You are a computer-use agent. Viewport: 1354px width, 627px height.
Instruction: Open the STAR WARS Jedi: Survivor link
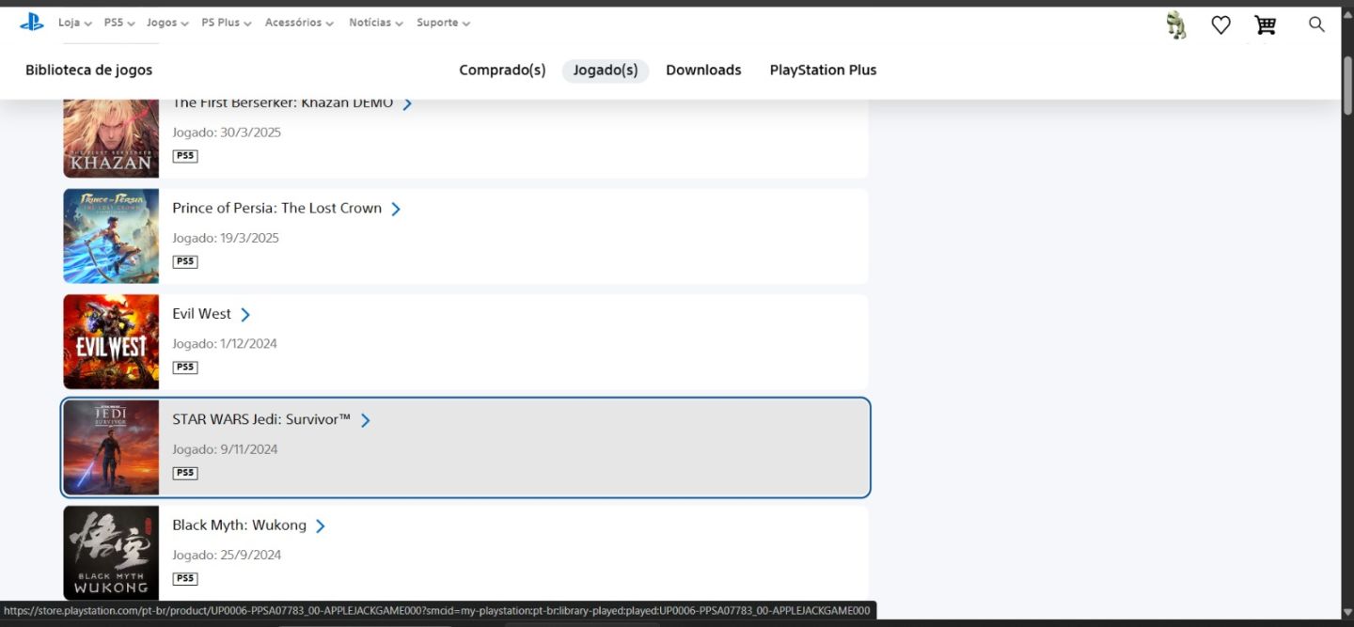point(261,419)
